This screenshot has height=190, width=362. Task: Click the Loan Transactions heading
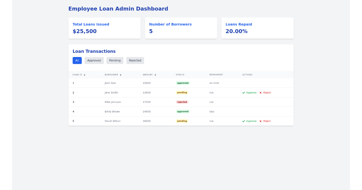[94, 51]
